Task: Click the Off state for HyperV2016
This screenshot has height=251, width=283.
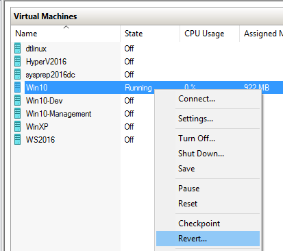Action: [x=129, y=62]
